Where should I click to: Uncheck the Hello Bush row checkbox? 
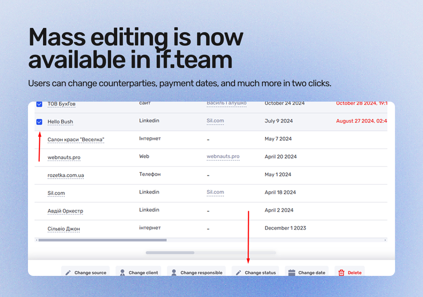tap(39, 122)
